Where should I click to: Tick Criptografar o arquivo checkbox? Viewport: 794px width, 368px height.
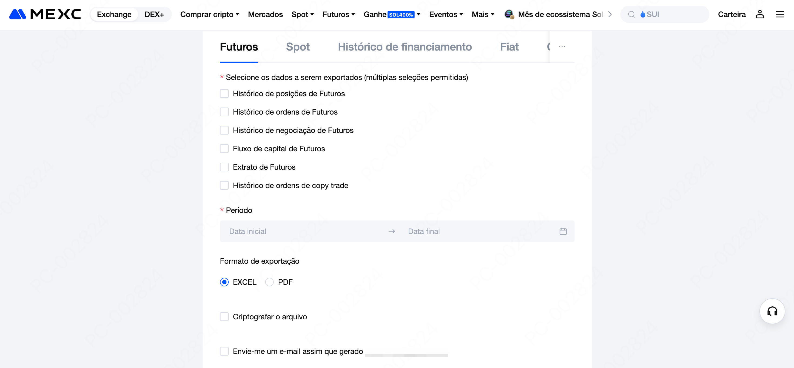[224, 317]
